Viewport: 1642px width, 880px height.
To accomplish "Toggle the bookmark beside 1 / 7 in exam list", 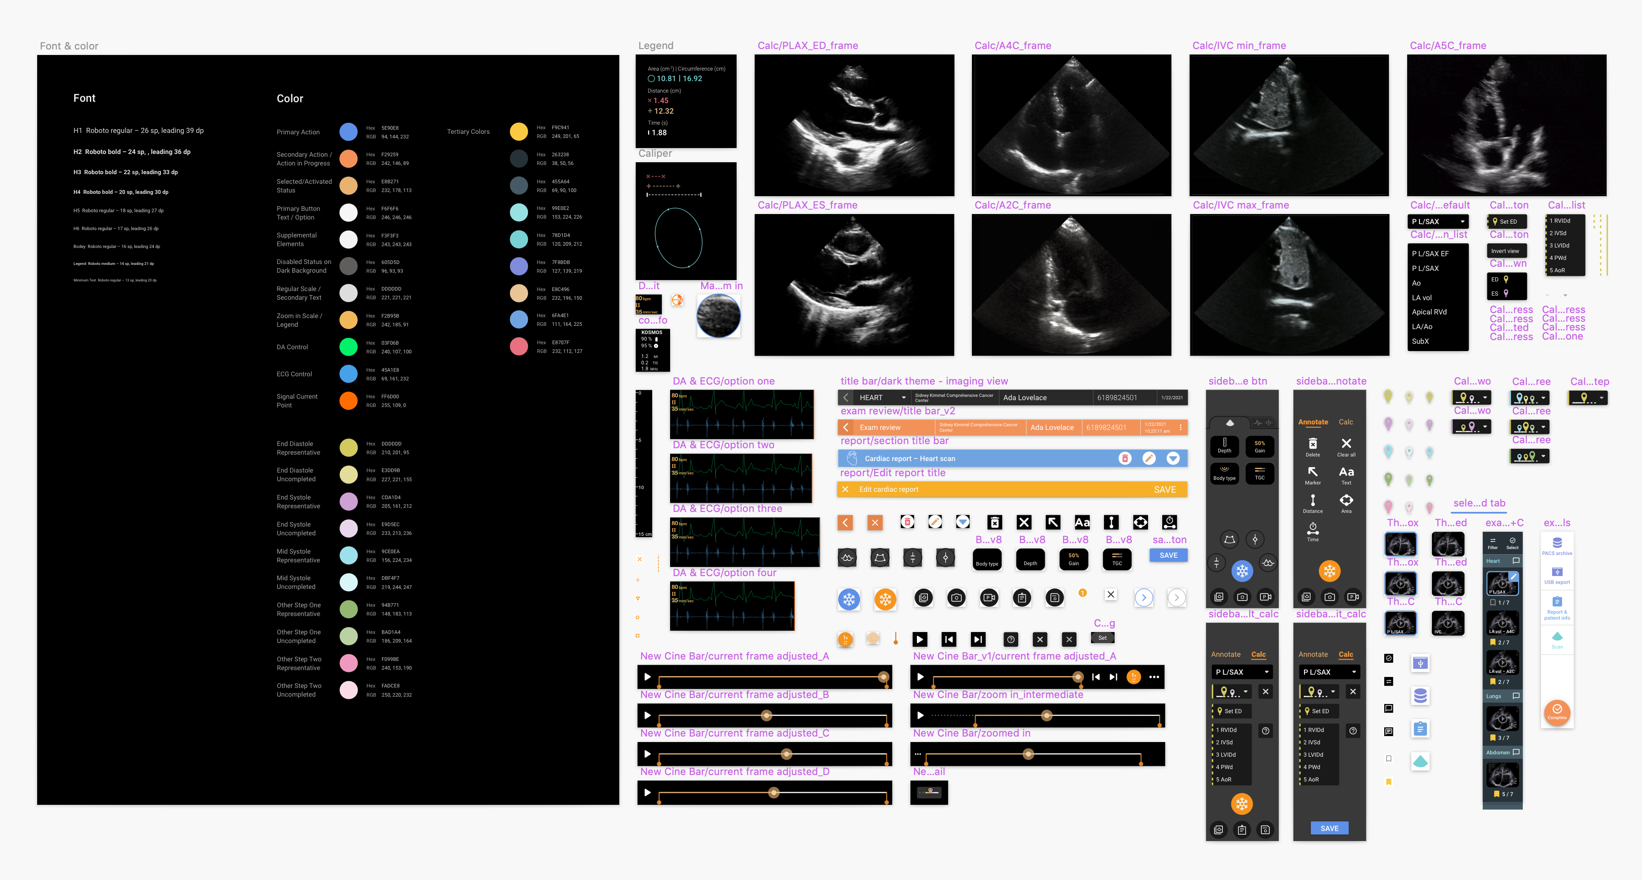I will click(1493, 602).
